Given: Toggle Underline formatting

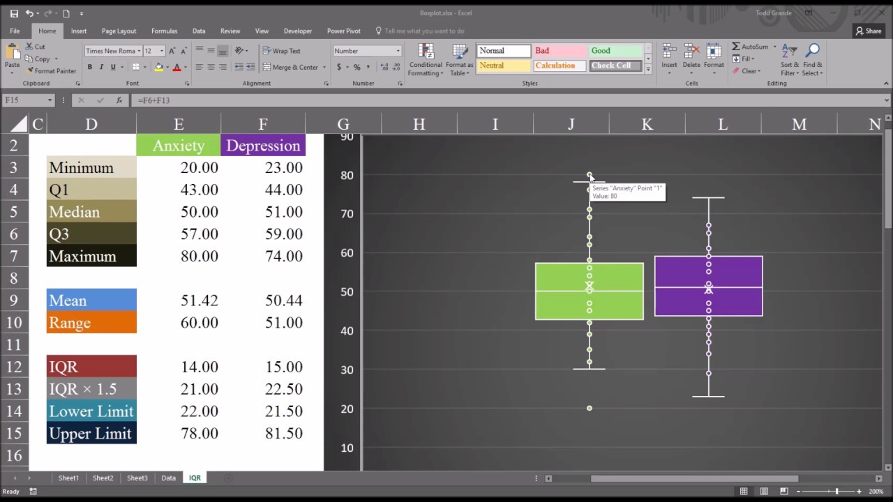Looking at the screenshot, I should click(x=112, y=67).
